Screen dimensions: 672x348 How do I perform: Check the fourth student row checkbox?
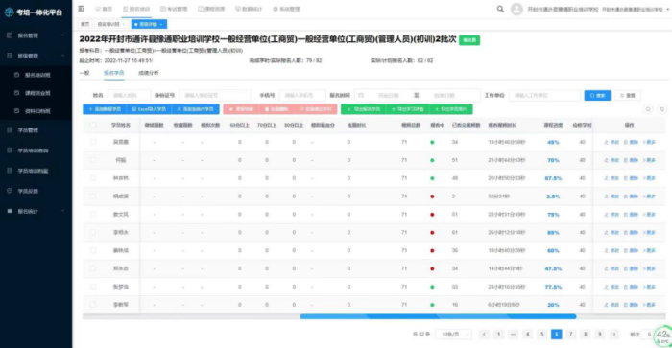(93, 197)
